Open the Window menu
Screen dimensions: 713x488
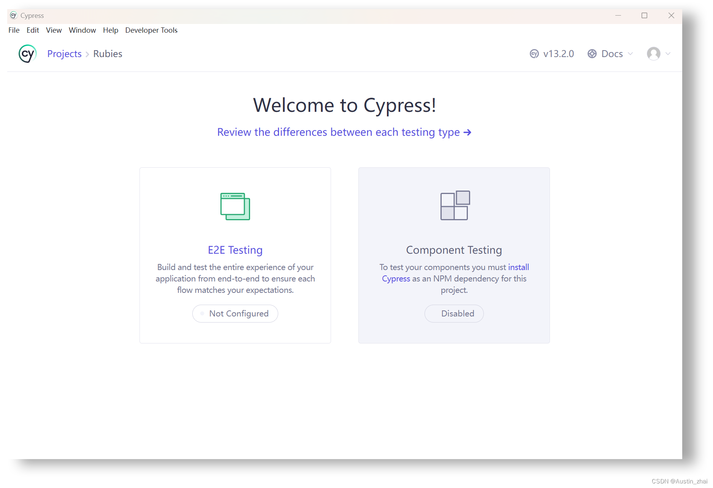tap(82, 30)
